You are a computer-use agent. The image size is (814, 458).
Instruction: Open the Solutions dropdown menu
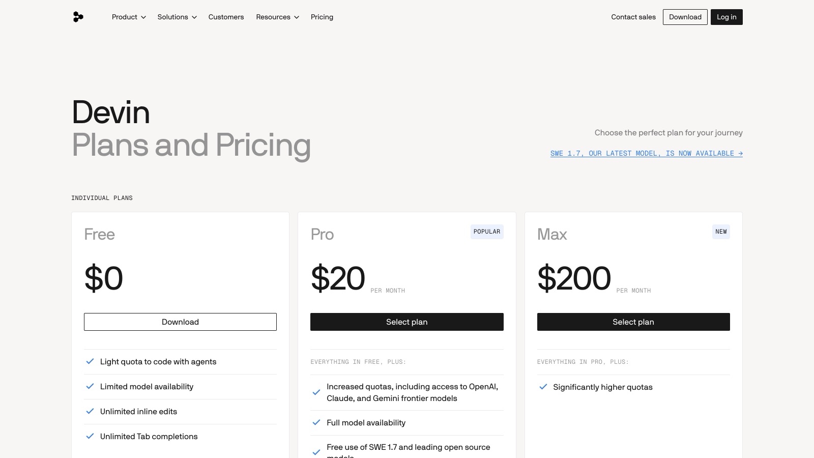(x=177, y=17)
